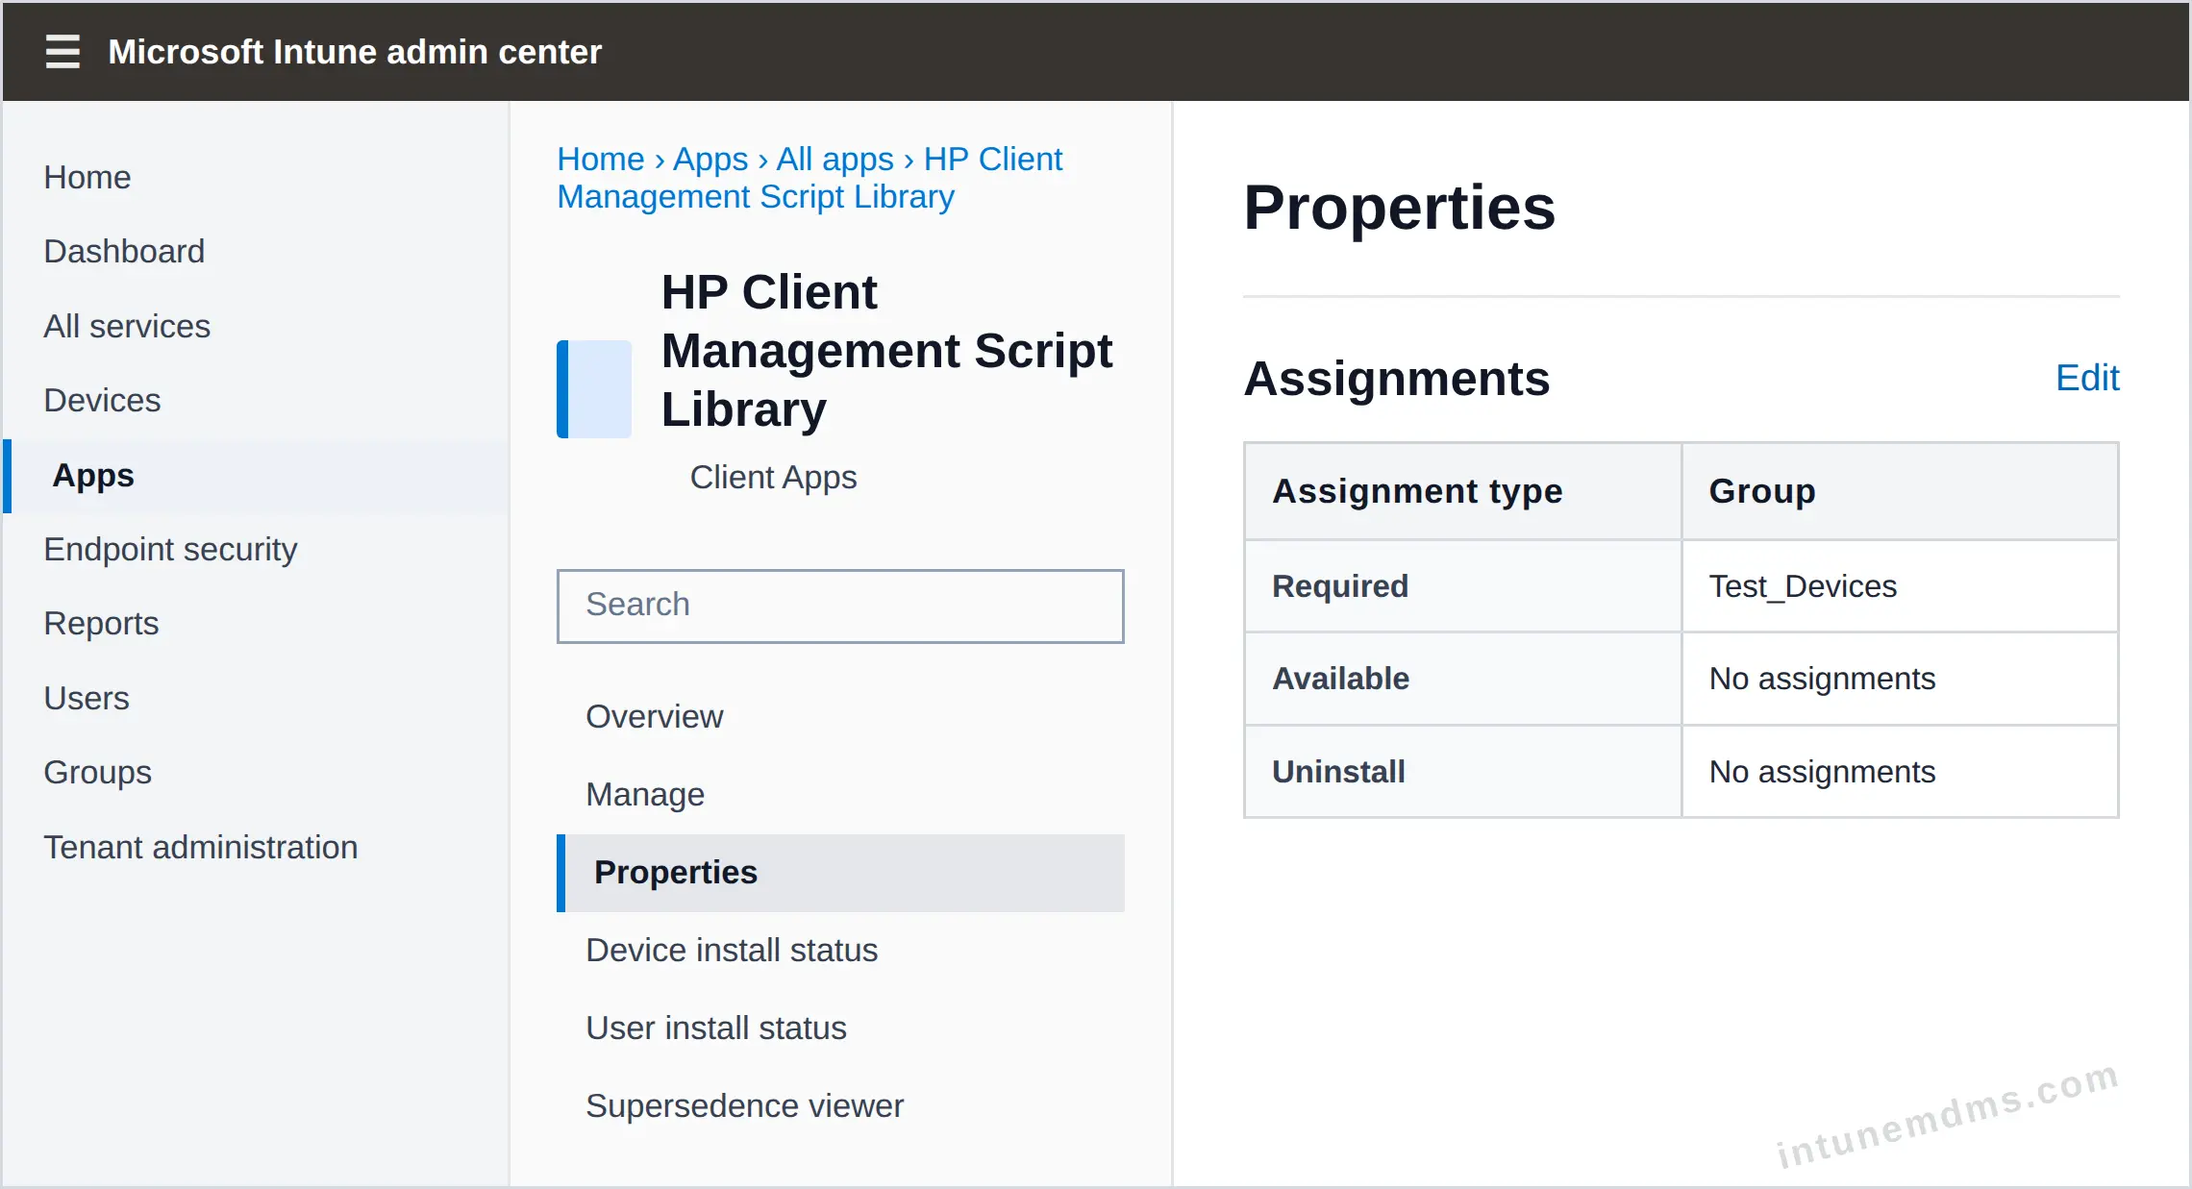Open Endpoint security section
Screen dimensions: 2192x1189
pos(170,549)
